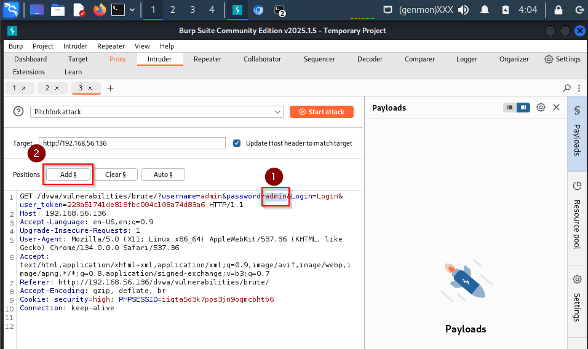Open Burp Settings with the gear icon
The height and width of the screenshot is (349, 588).
click(562, 59)
